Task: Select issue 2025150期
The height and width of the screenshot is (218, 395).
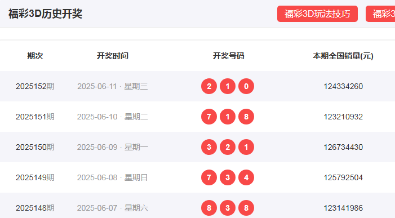Action: 35,147
